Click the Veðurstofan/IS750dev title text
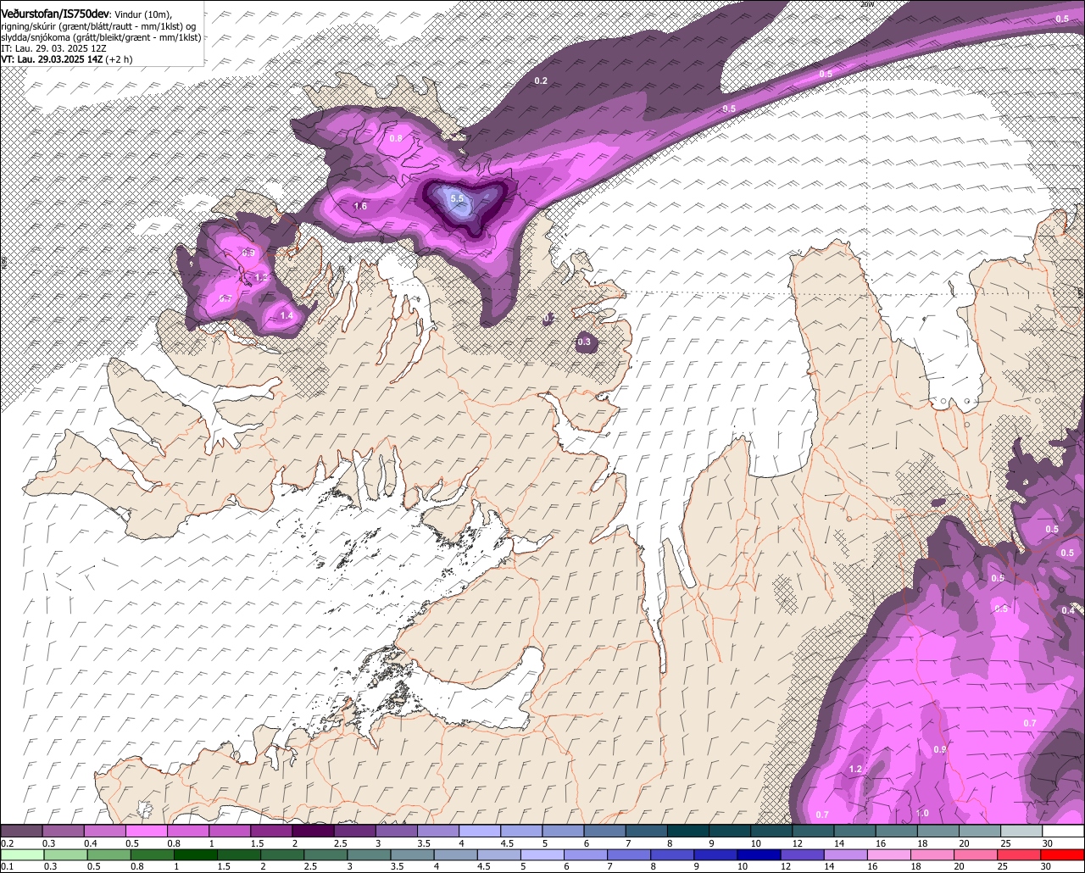Screen dimensions: 1085x873 (x=55, y=14)
